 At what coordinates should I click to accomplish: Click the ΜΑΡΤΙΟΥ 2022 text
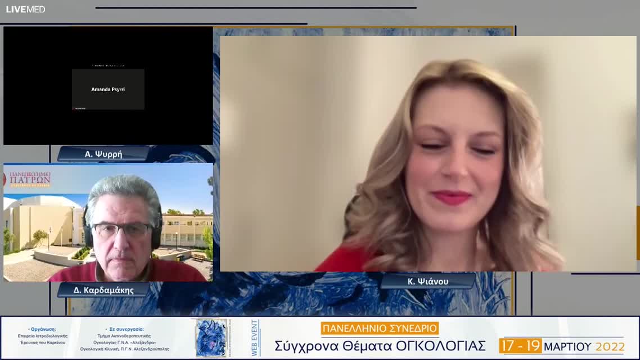(584, 347)
